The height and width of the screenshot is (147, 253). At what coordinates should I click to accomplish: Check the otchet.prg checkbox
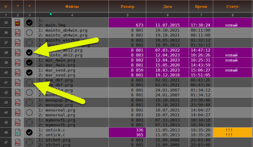[x=29, y=142]
